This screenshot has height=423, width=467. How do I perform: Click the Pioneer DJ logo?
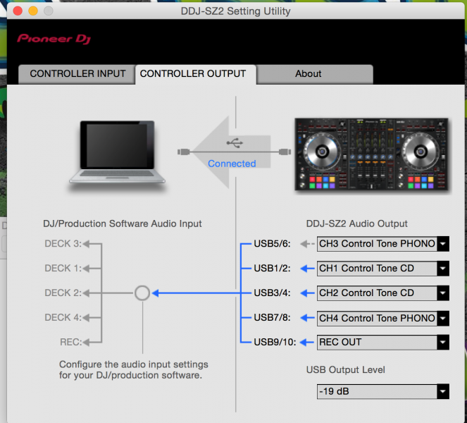pyautogui.click(x=54, y=39)
